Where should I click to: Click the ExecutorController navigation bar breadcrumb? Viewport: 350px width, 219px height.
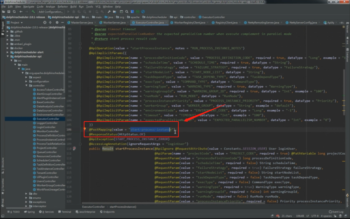tap(212, 17)
